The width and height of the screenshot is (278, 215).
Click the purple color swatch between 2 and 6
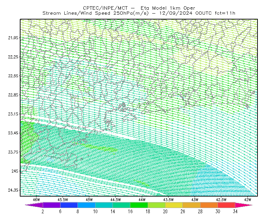tap(51, 205)
